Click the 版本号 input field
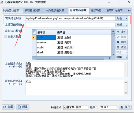 click(108, 107)
